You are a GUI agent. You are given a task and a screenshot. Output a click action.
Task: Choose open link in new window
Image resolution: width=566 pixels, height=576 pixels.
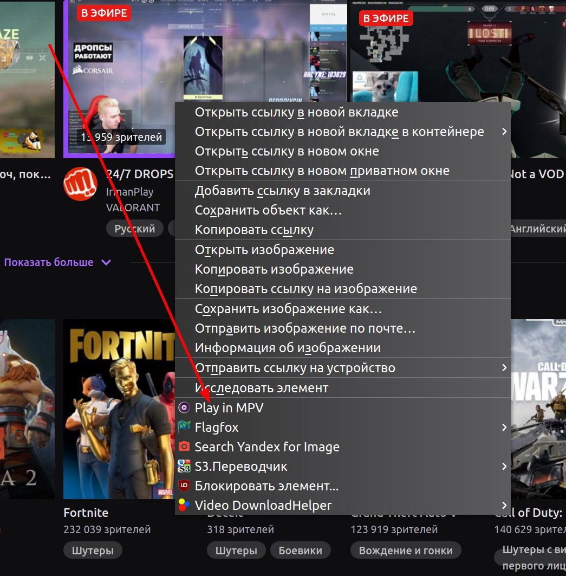(x=343, y=151)
